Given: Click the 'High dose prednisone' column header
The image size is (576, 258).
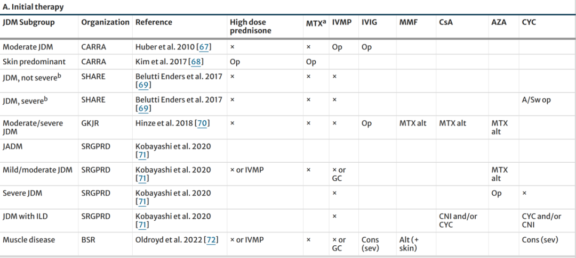Looking at the screenshot, I should pyautogui.click(x=250, y=27).
